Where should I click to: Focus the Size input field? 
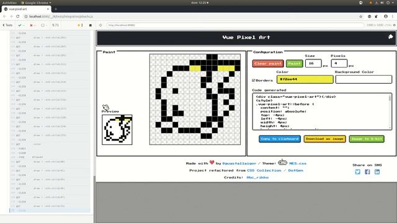point(313,63)
